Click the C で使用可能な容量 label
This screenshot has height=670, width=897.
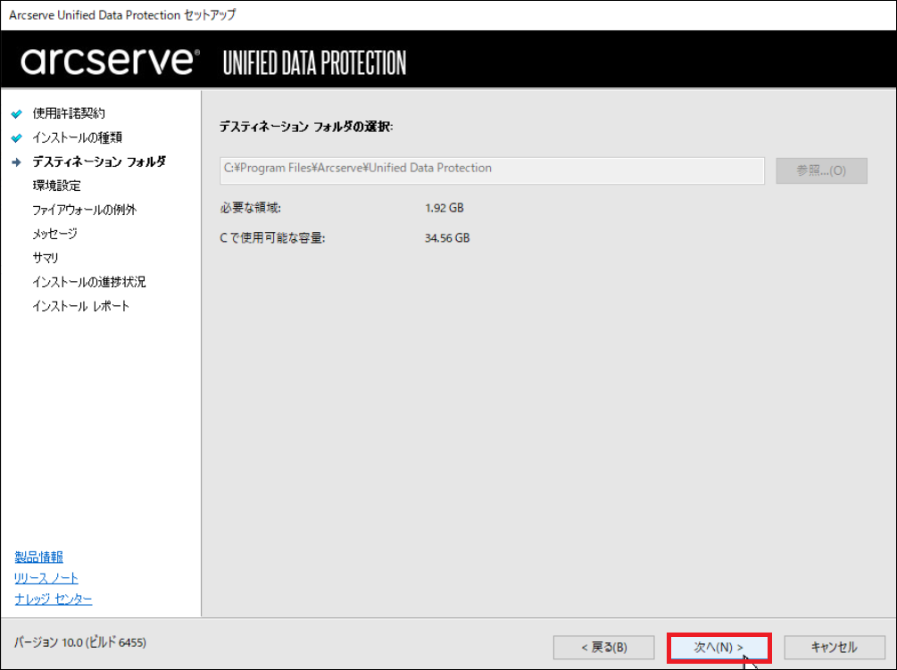tap(272, 238)
